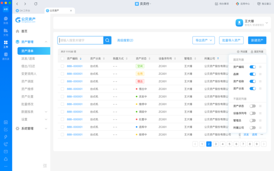Viewport: 274px width, 171px height.
Task: Expand the 数据报表 submenu
Action: (x=46, y=112)
